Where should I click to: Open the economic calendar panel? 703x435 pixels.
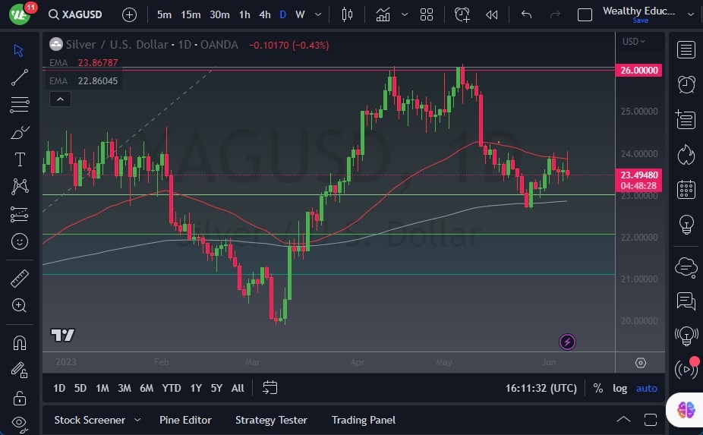686,190
